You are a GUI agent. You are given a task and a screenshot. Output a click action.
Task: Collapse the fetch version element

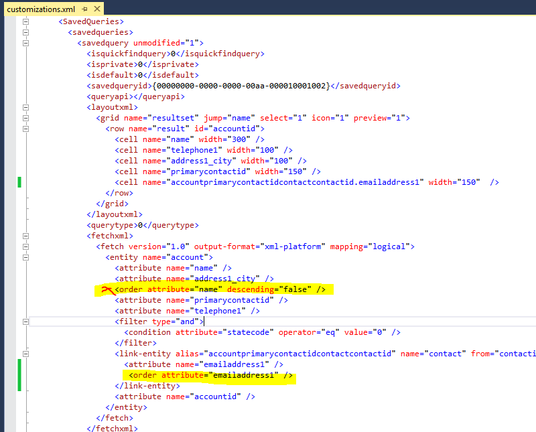click(x=25, y=246)
